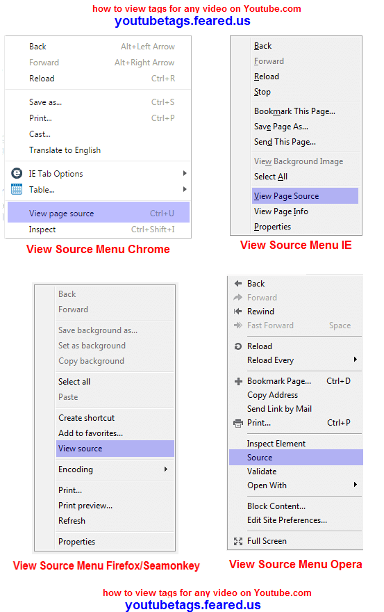Click the Full Screen expand icon

pos(237,541)
